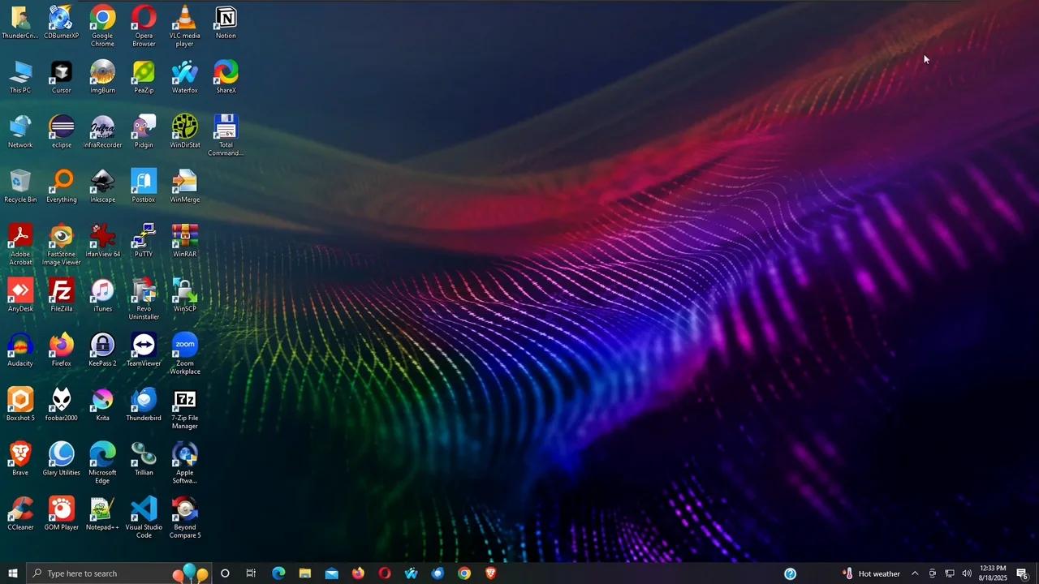Open foobar2000 desktop shortcut
Screen dimensions: 1039x584
click(x=62, y=403)
